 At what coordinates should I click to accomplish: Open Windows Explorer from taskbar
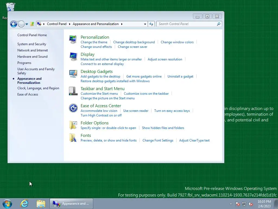41,204
